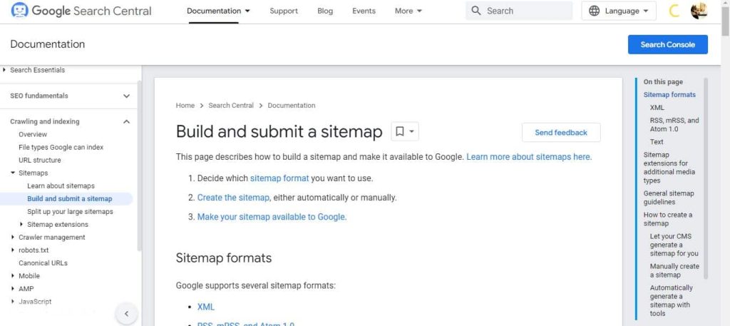Jump to Let your CMS generate a sitemap
This screenshot has width=730, height=326.
pyautogui.click(x=674, y=245)
